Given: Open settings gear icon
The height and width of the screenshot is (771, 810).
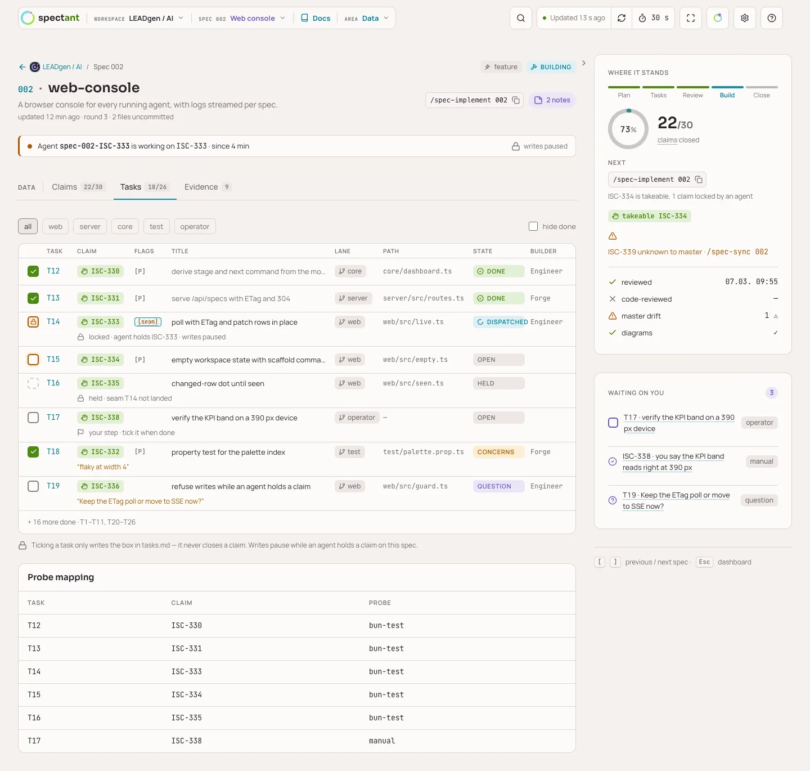Looking at the screenshot, I should 745,18.
